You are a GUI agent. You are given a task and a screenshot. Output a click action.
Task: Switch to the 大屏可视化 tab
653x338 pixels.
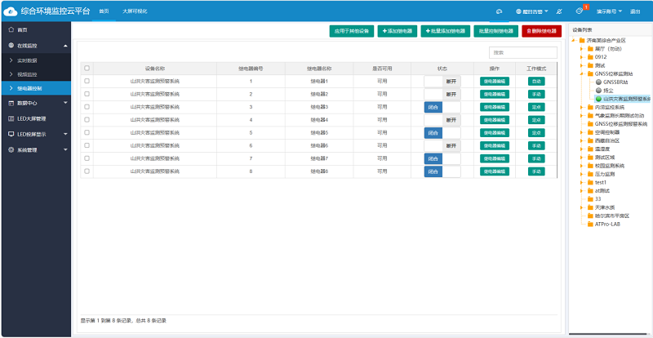[135, 11]
